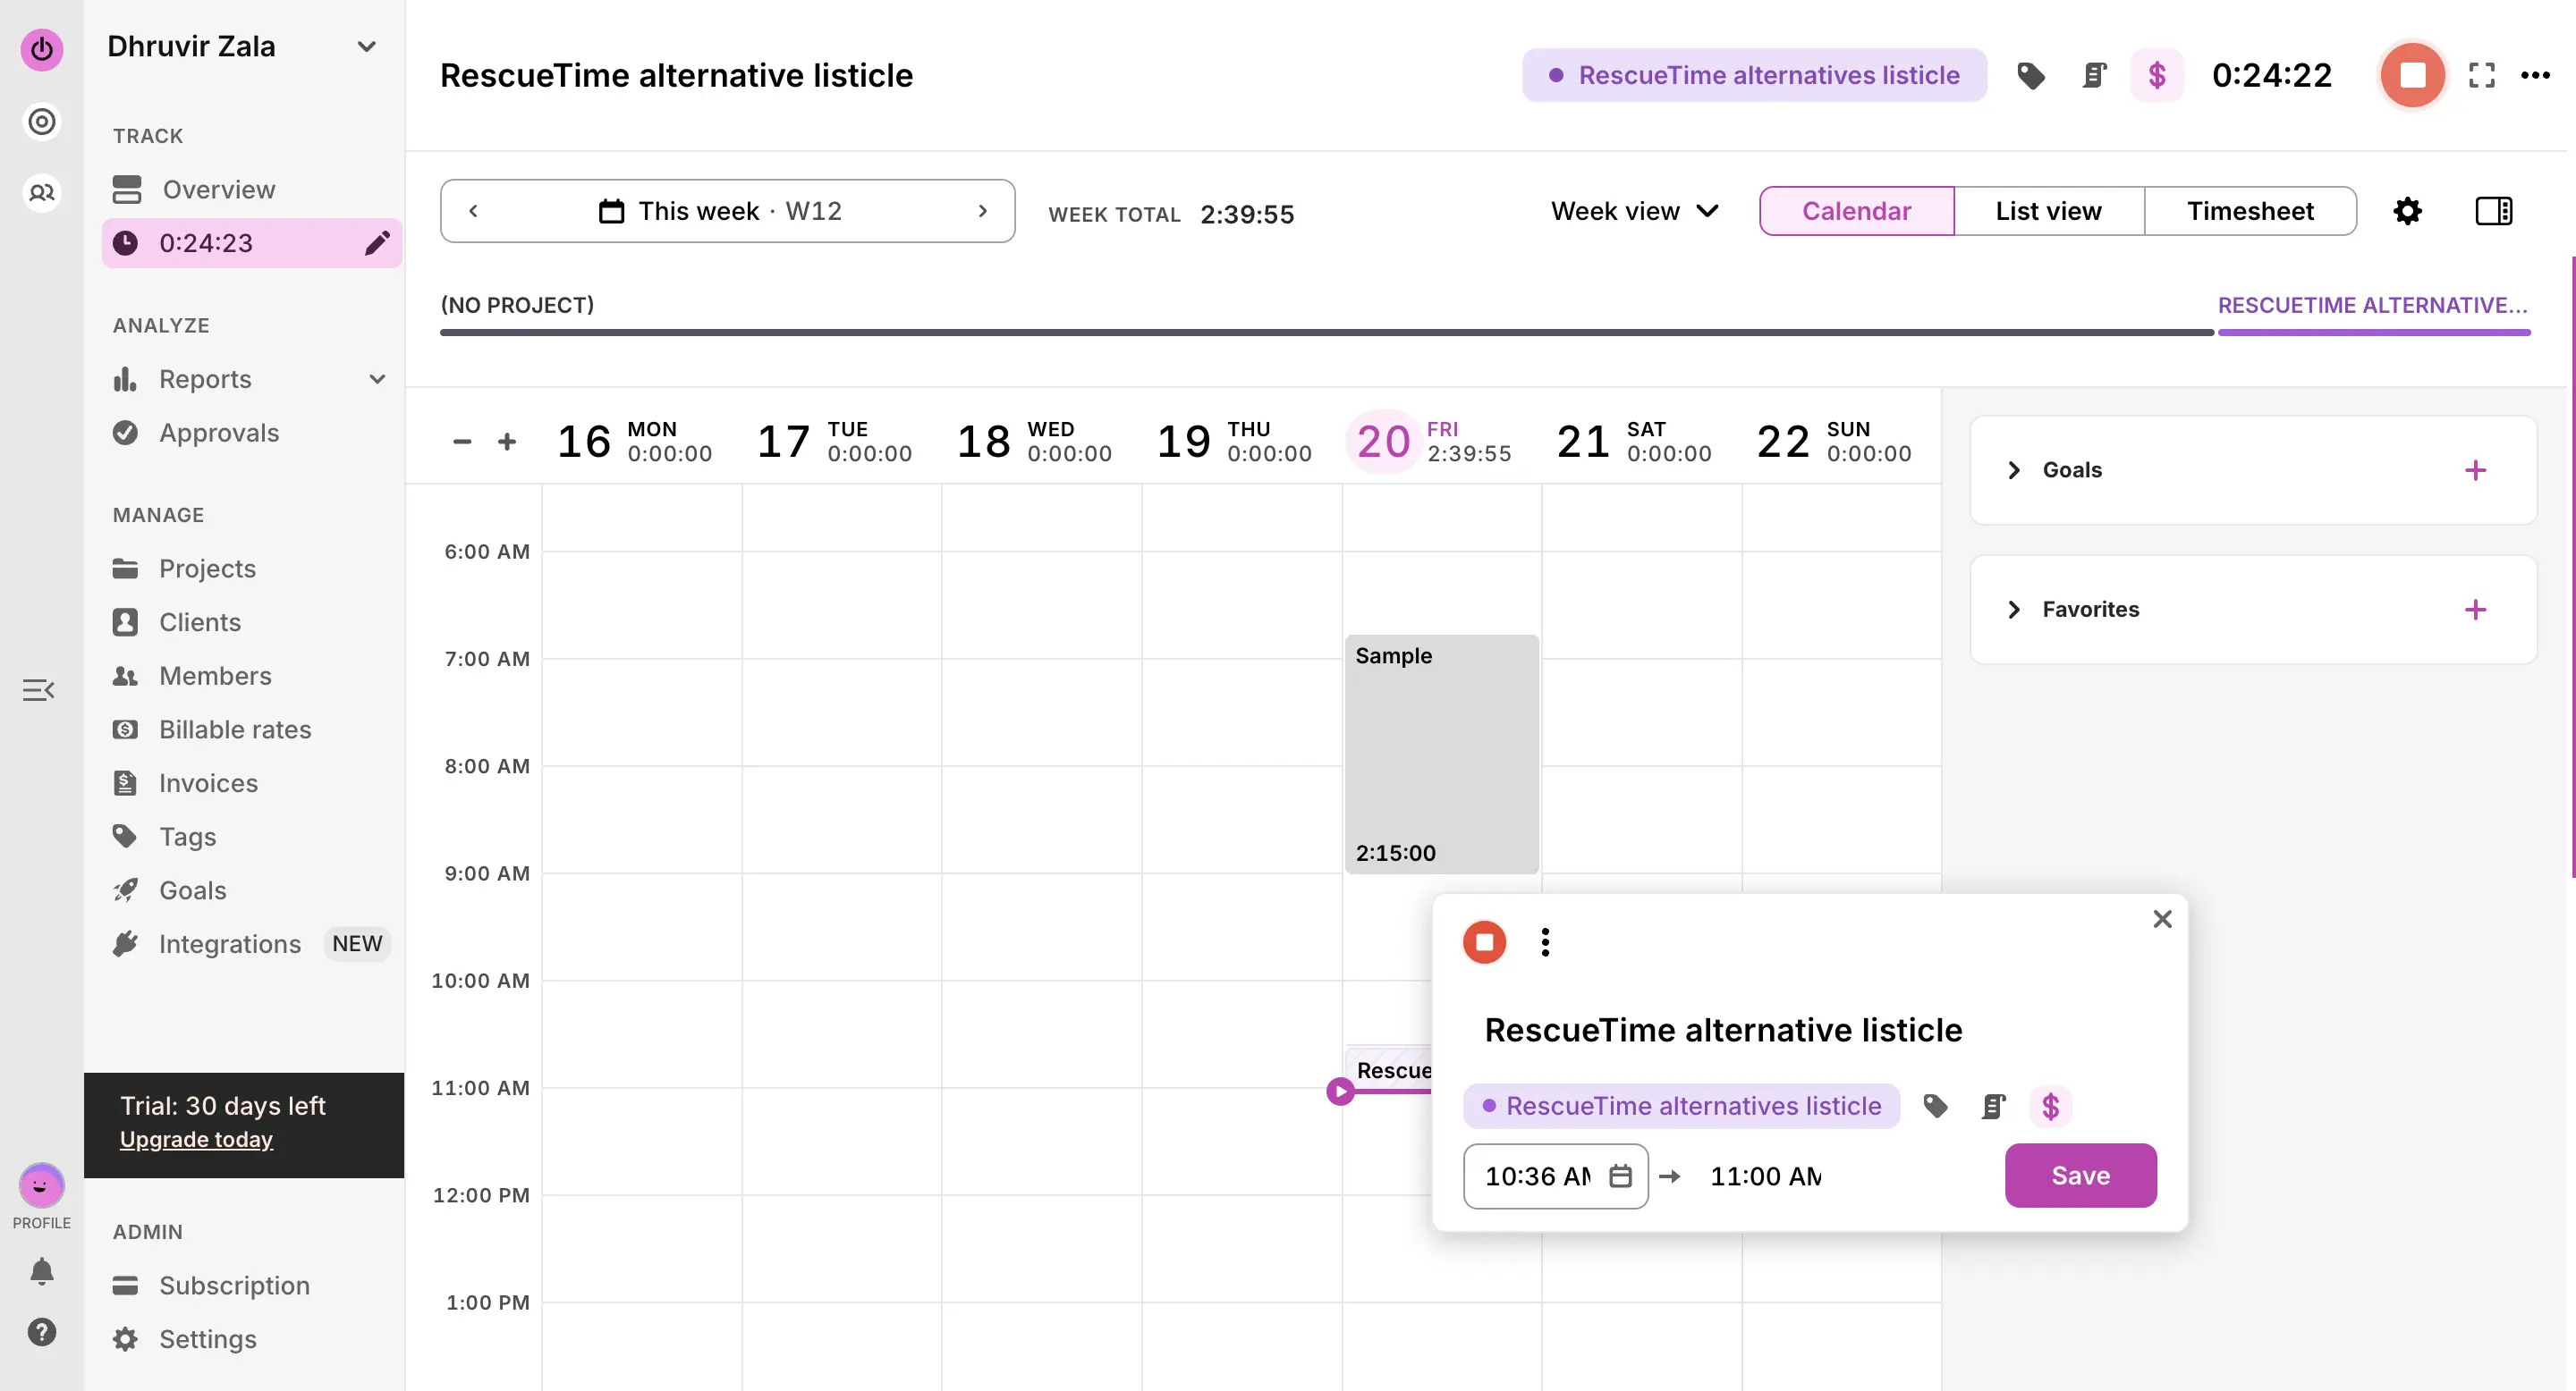Expand the Goals panel section

2014,469
